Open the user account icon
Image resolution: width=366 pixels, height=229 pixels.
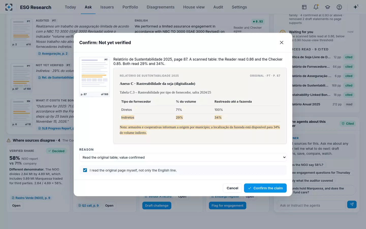(x=339, y=7)
